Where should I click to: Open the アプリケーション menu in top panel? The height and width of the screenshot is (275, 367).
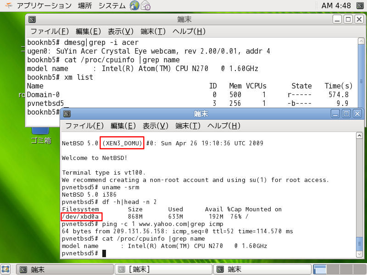tap(44, 5)
